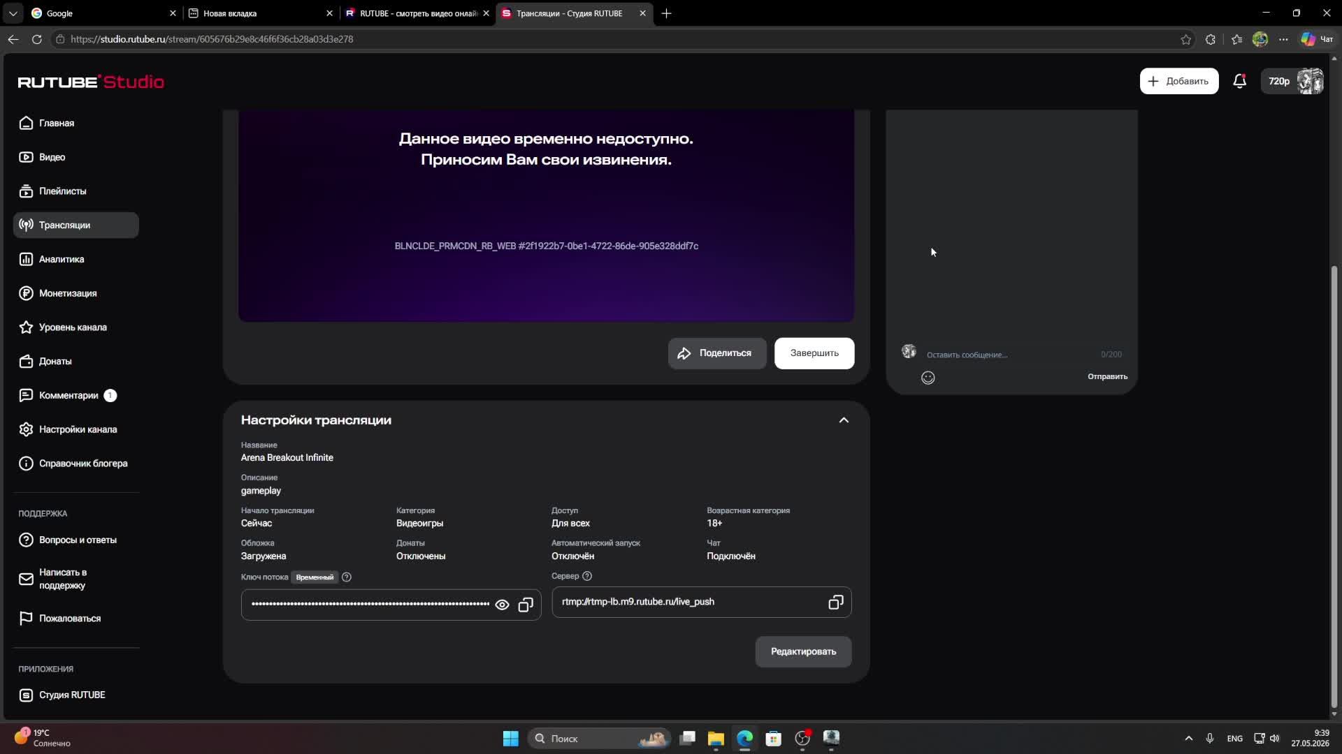
Task: Focus the chat message input field
Action: (x=1010, y=355)
